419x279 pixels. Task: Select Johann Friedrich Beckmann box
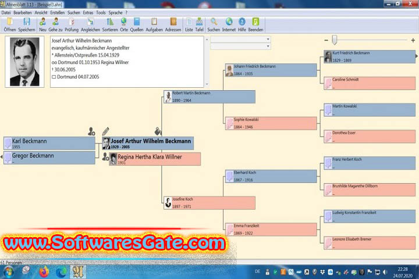(x=271, y=70)
